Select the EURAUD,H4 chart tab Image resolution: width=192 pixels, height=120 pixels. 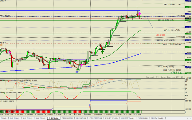click(x=143, y=118)
